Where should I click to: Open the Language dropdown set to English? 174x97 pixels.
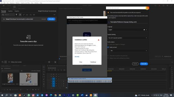[x=128, y=30]
